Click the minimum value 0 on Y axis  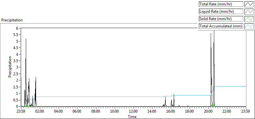19,106
